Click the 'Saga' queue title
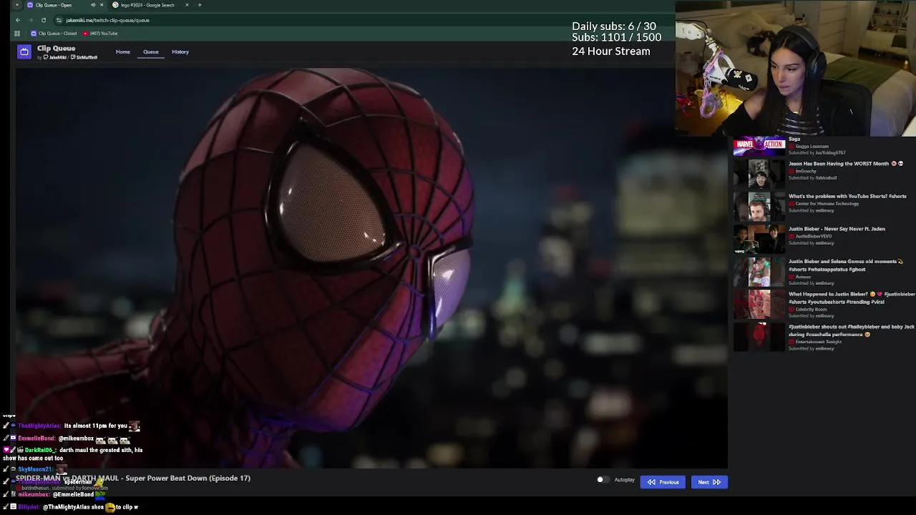 [794, 139]
